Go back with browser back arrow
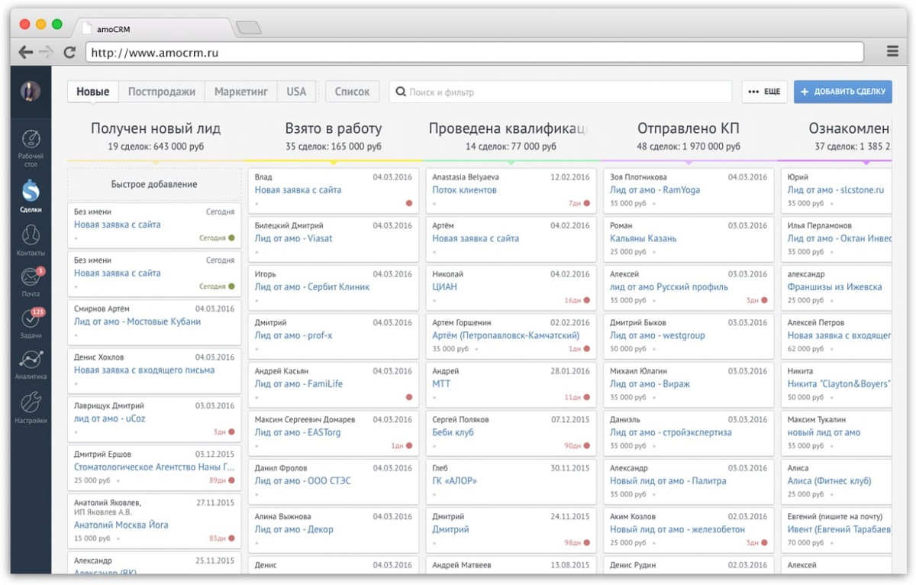This screenshot has height=585, width=916. [25, 53]
